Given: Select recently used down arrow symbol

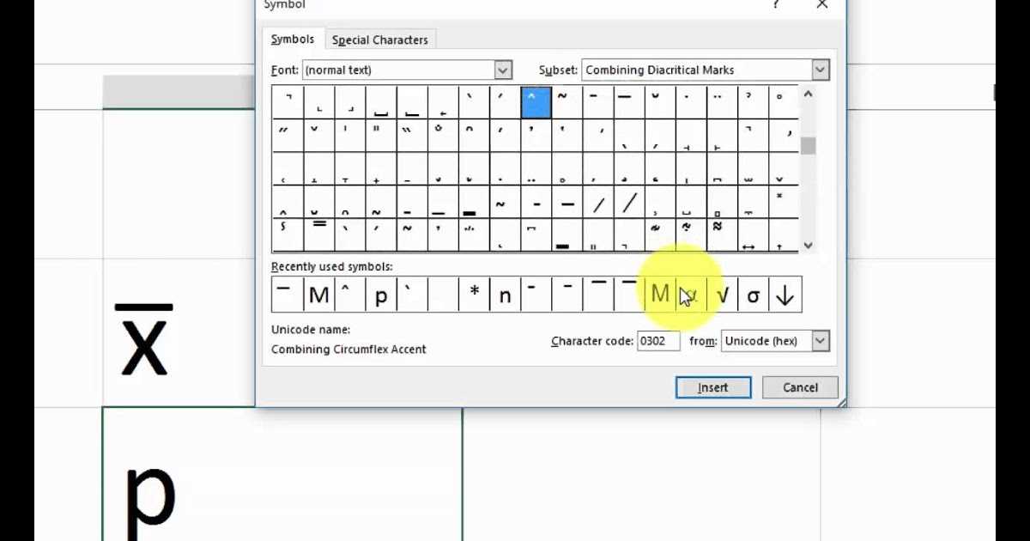Looking at the screenshot, I should [785, 295].
